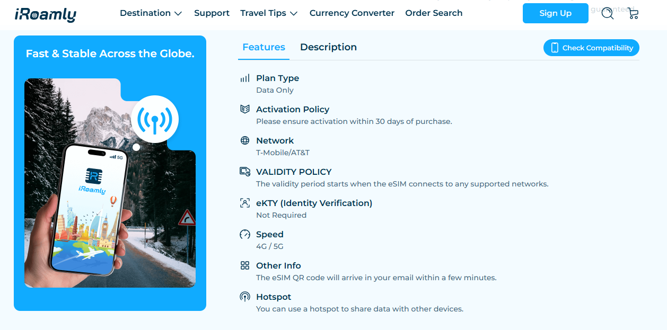Open the shopping cart icon
Viewport: 667px width, 330px height.
pos(633,14)
